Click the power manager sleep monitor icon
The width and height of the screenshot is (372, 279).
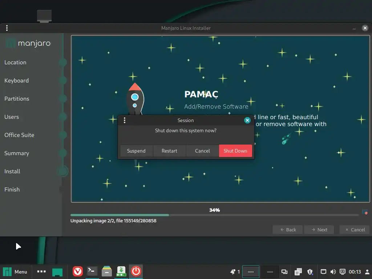pos(342,272)
